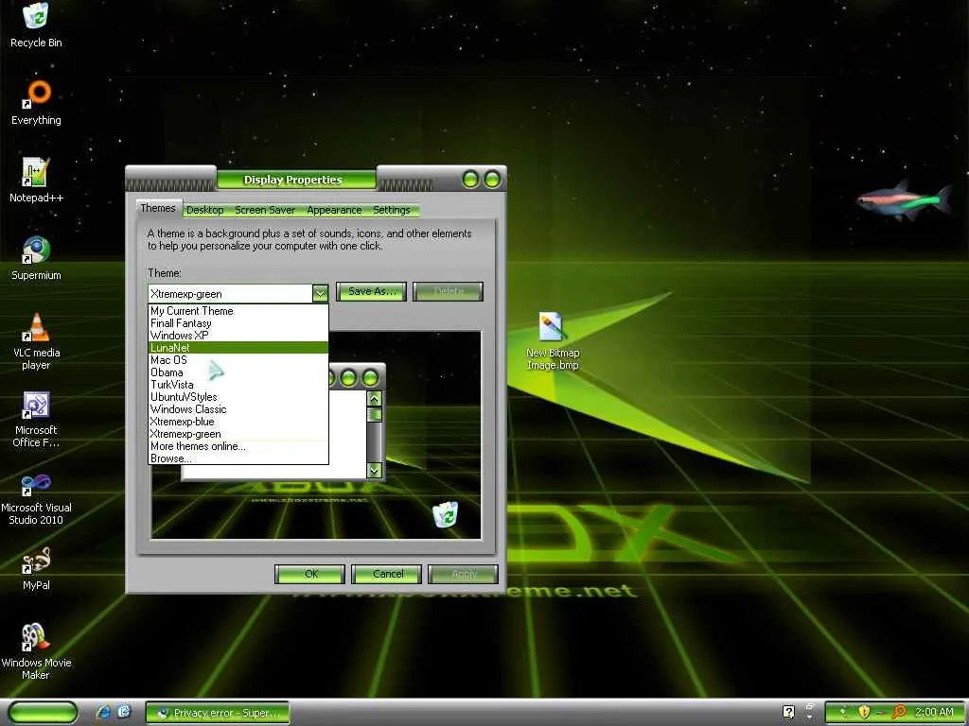This screenshot has width=969, height=726.
Task: Click the green Start button
Action: [43, 712]
